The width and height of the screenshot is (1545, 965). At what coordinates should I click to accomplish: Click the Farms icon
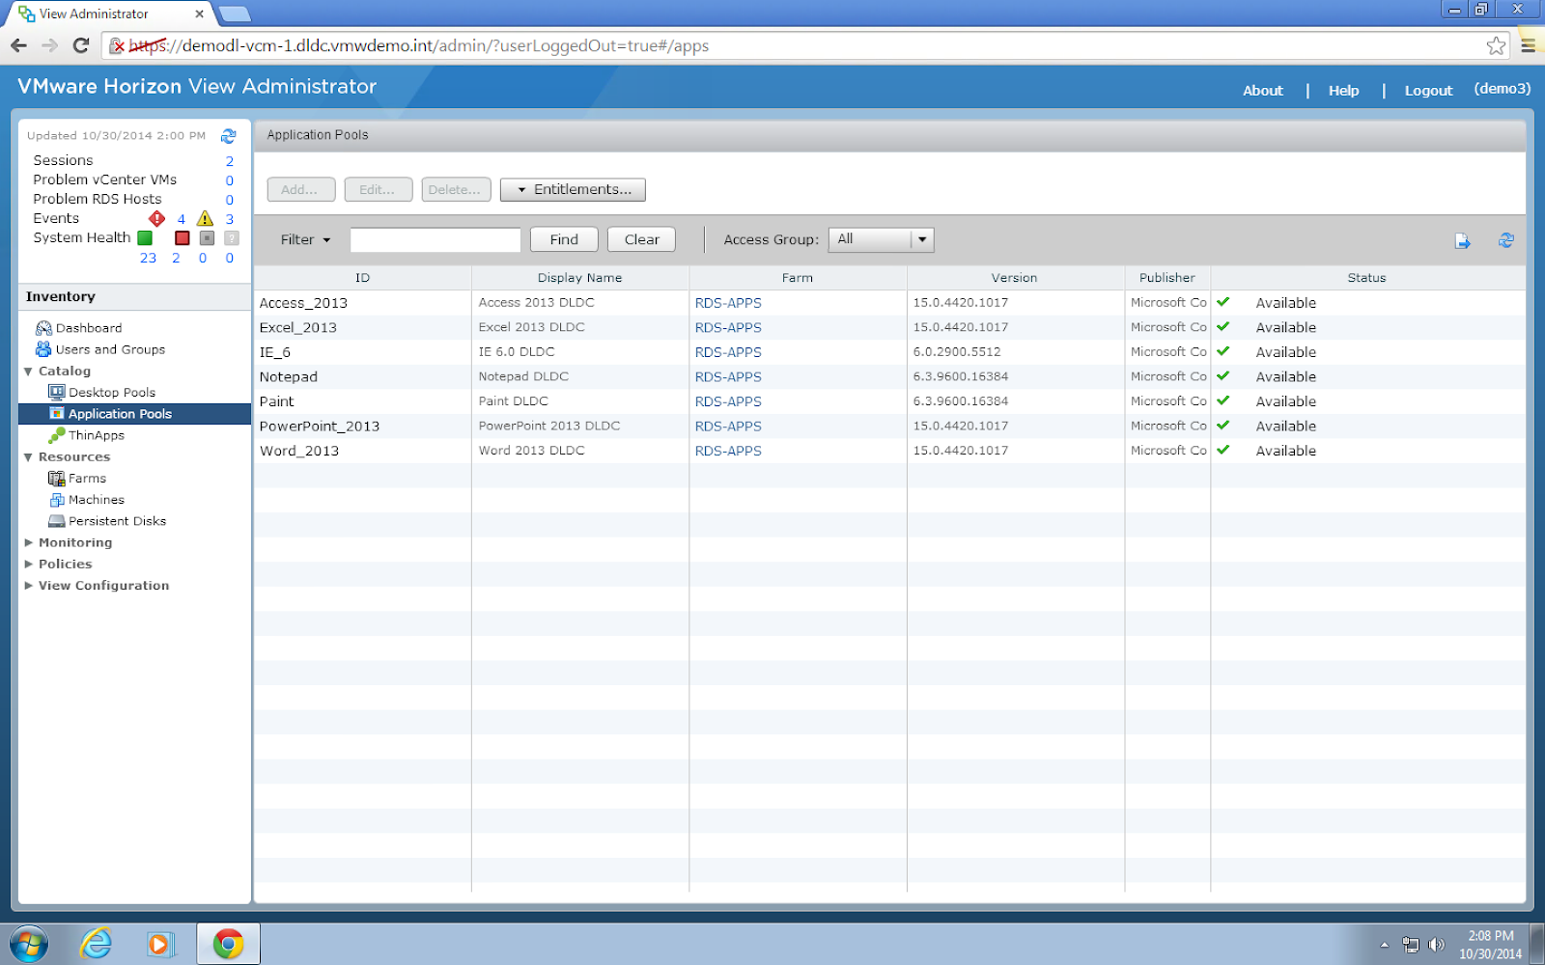click(57, 479)
